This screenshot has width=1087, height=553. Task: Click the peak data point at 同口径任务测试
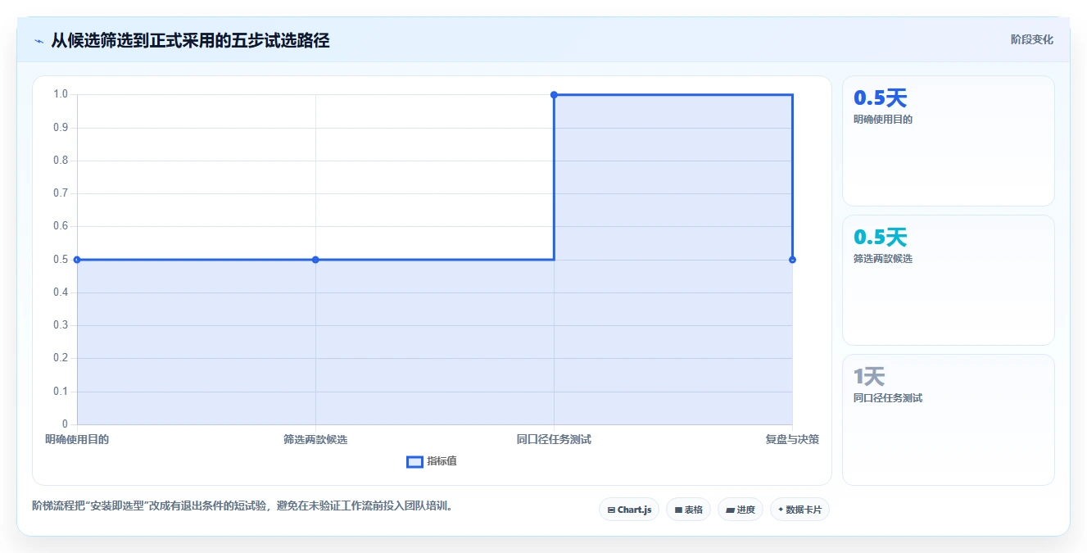coord(554,95)
